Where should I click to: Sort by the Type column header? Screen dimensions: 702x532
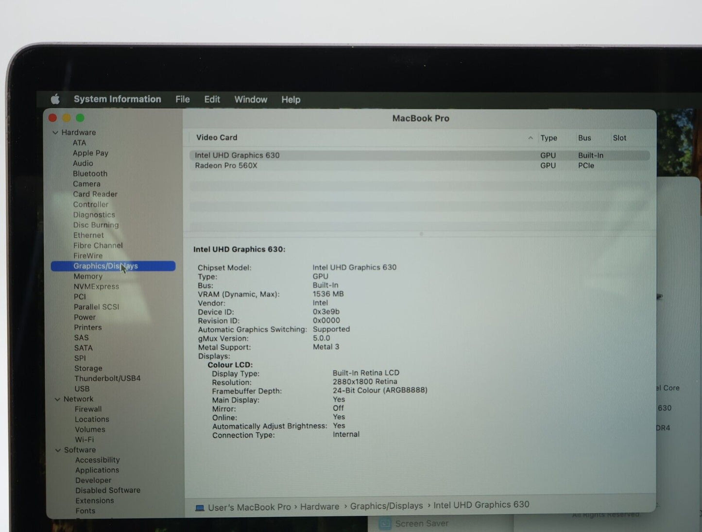click(x=548, y=138)
